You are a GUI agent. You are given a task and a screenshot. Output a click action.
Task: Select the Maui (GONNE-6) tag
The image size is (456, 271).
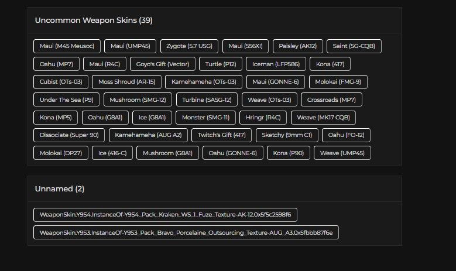click(276, 82)
